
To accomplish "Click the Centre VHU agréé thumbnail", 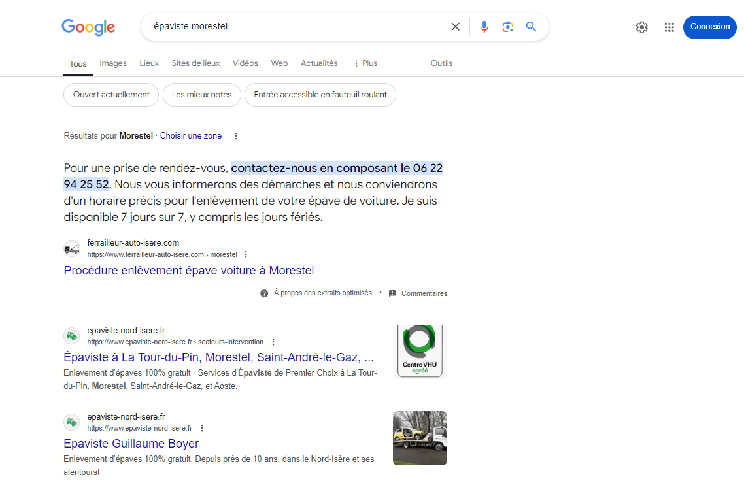I will tap(420, 352).
